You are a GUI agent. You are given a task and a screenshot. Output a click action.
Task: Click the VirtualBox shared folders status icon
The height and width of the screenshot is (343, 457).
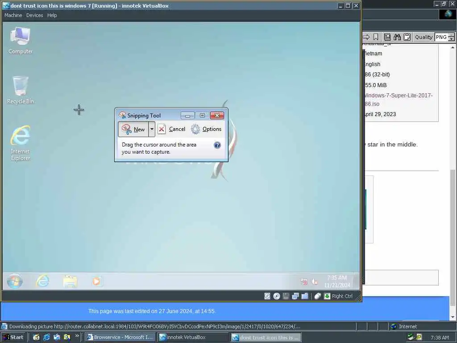pos(305,296)
